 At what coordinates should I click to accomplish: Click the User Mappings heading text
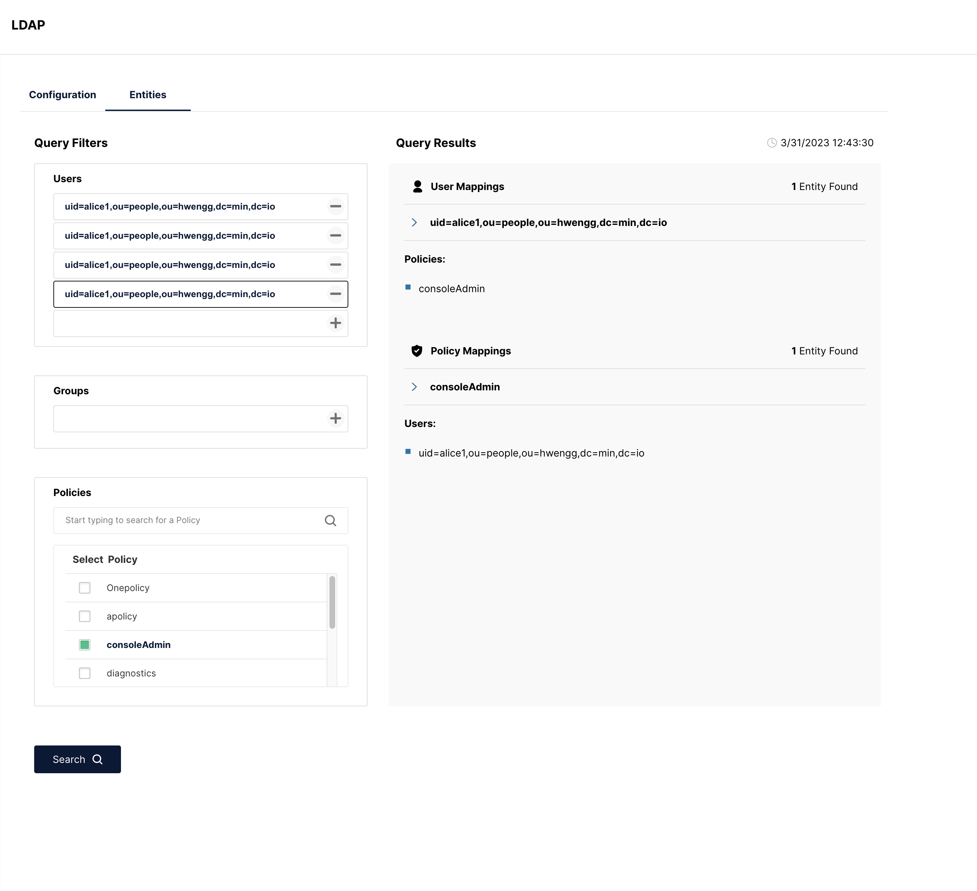click(467, 187)
